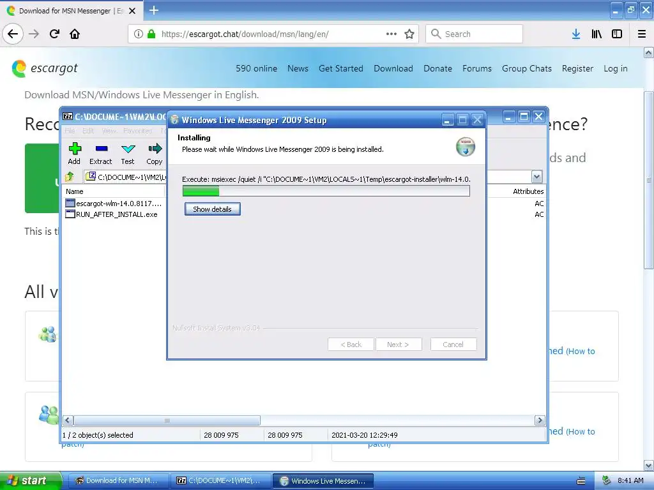
Task: Open Firefox library icon
Action: tap(597, 34)
